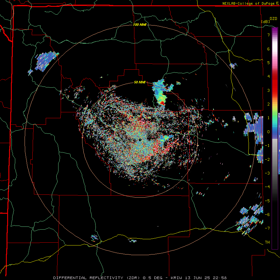The width and height of the screenshot is (280, 280).
Task: Click the NEXLAB-College of DuPage watermark text
Action: coord(248,3)
